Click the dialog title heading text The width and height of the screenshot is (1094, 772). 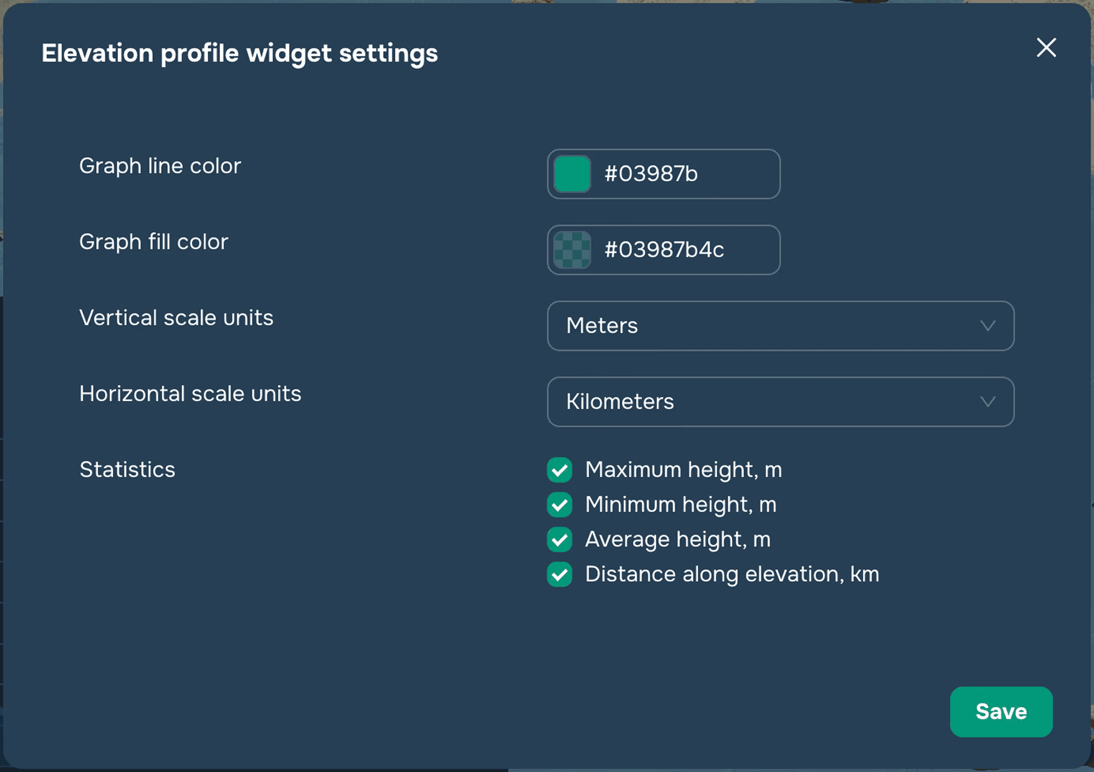pyautogui.click(x=239, y=53)
